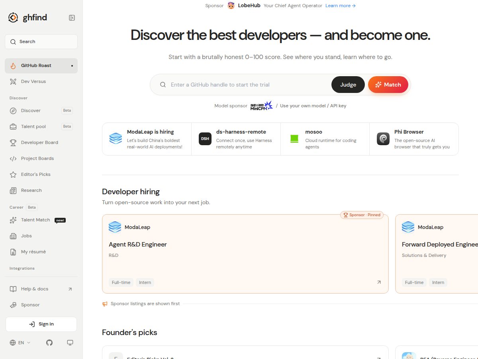Follow the Learn more sponsor link

click(341, 6)
